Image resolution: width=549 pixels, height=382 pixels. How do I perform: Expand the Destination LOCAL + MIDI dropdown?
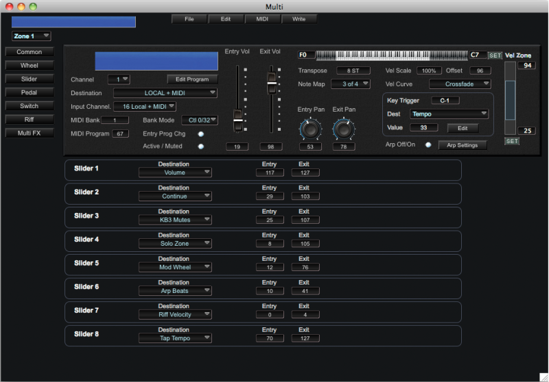[x=165, y=93]
